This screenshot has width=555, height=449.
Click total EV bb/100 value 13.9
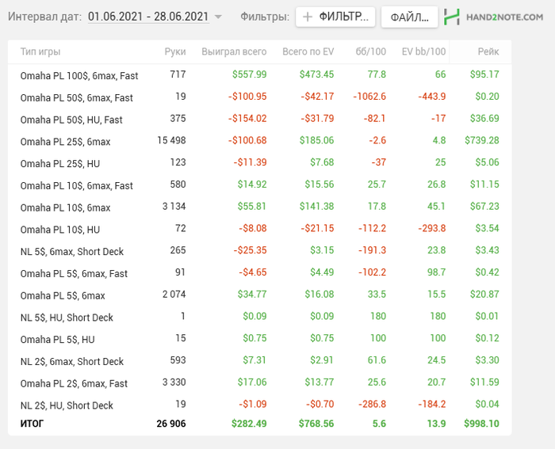[x=436, y=424]
